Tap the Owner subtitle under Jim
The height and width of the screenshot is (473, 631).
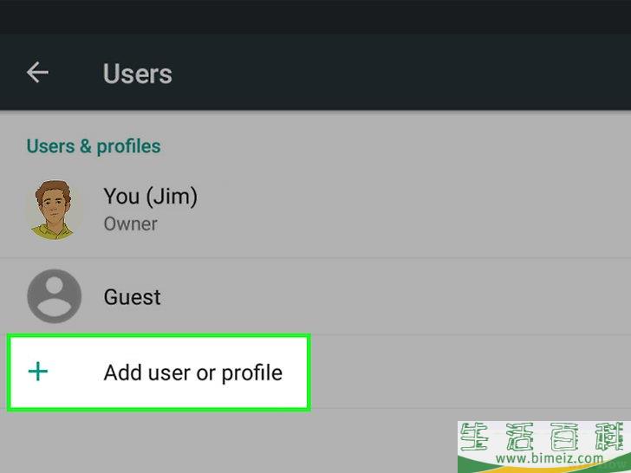coord(130,224)
